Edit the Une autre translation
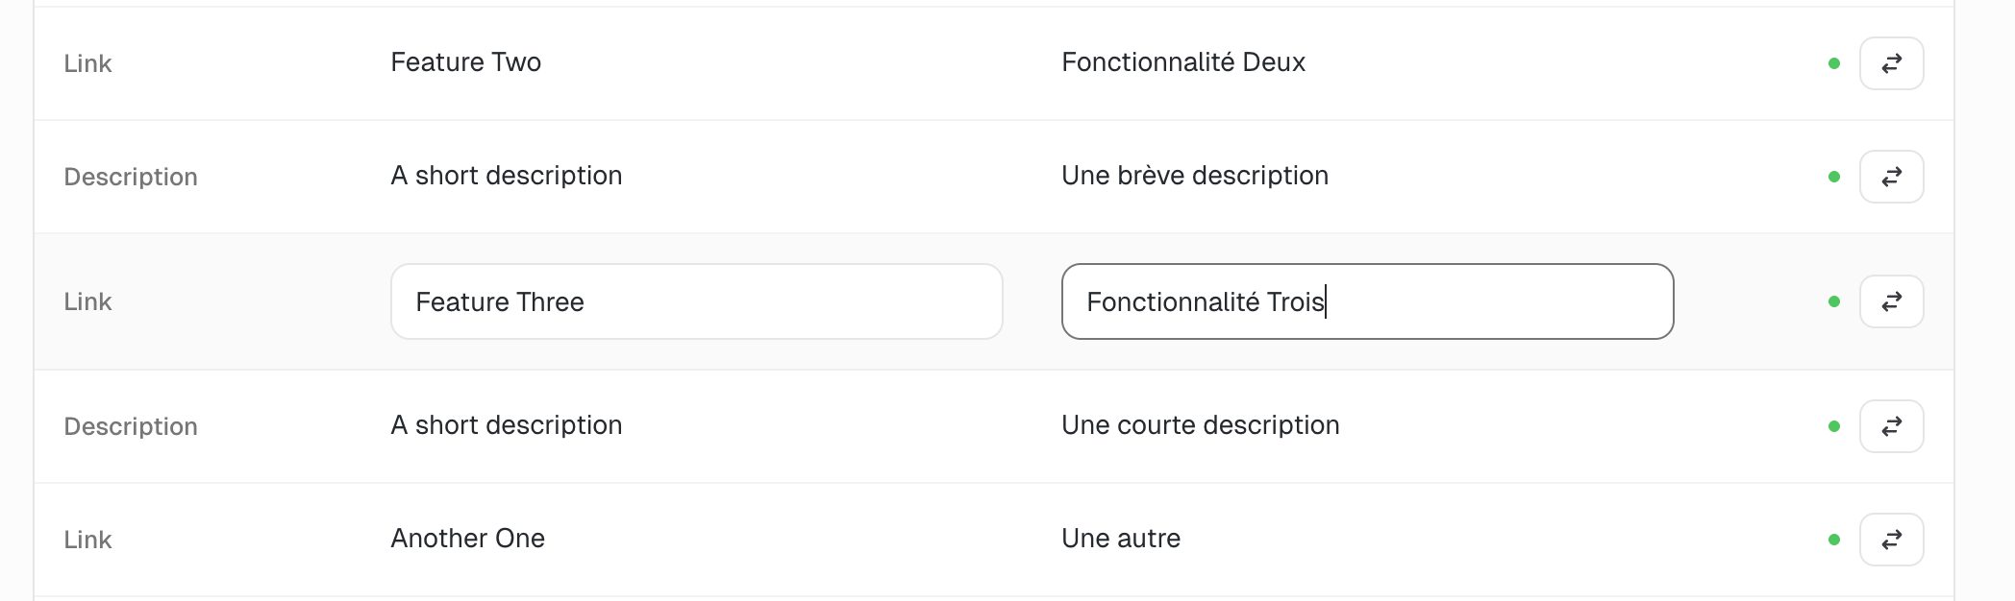The width and height of the screenshot is (2015, 601). tap(1120, 539)
